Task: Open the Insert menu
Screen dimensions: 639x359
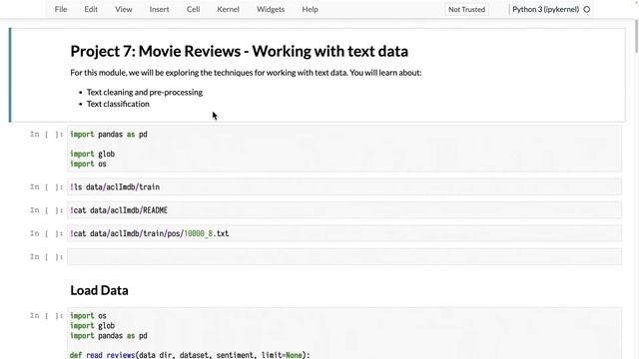Action: (x=159, y=9)
